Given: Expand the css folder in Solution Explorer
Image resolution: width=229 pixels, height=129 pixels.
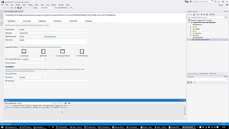Looking at the screenshot, I should click(x=191, y=27).
